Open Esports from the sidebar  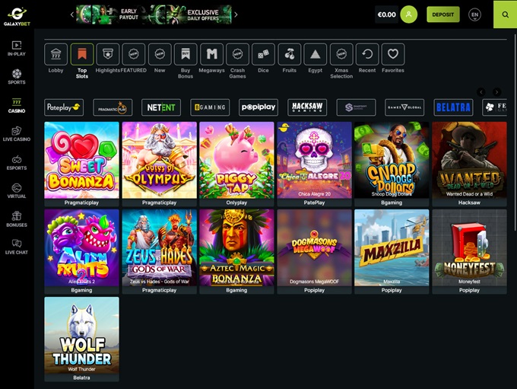click(16, 162)
